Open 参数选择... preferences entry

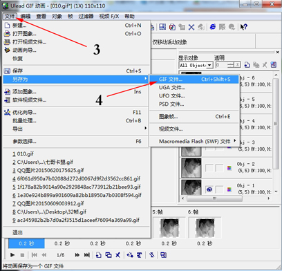tap(77, 142)
